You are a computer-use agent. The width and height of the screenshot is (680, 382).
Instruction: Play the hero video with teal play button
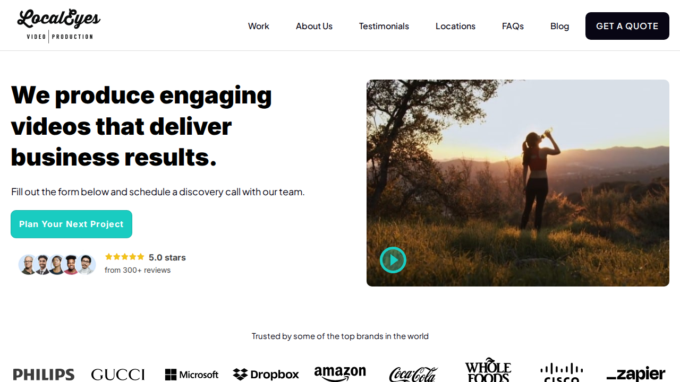(393, 260)
